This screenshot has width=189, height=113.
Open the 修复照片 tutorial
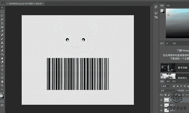click(x=174, y=77)
